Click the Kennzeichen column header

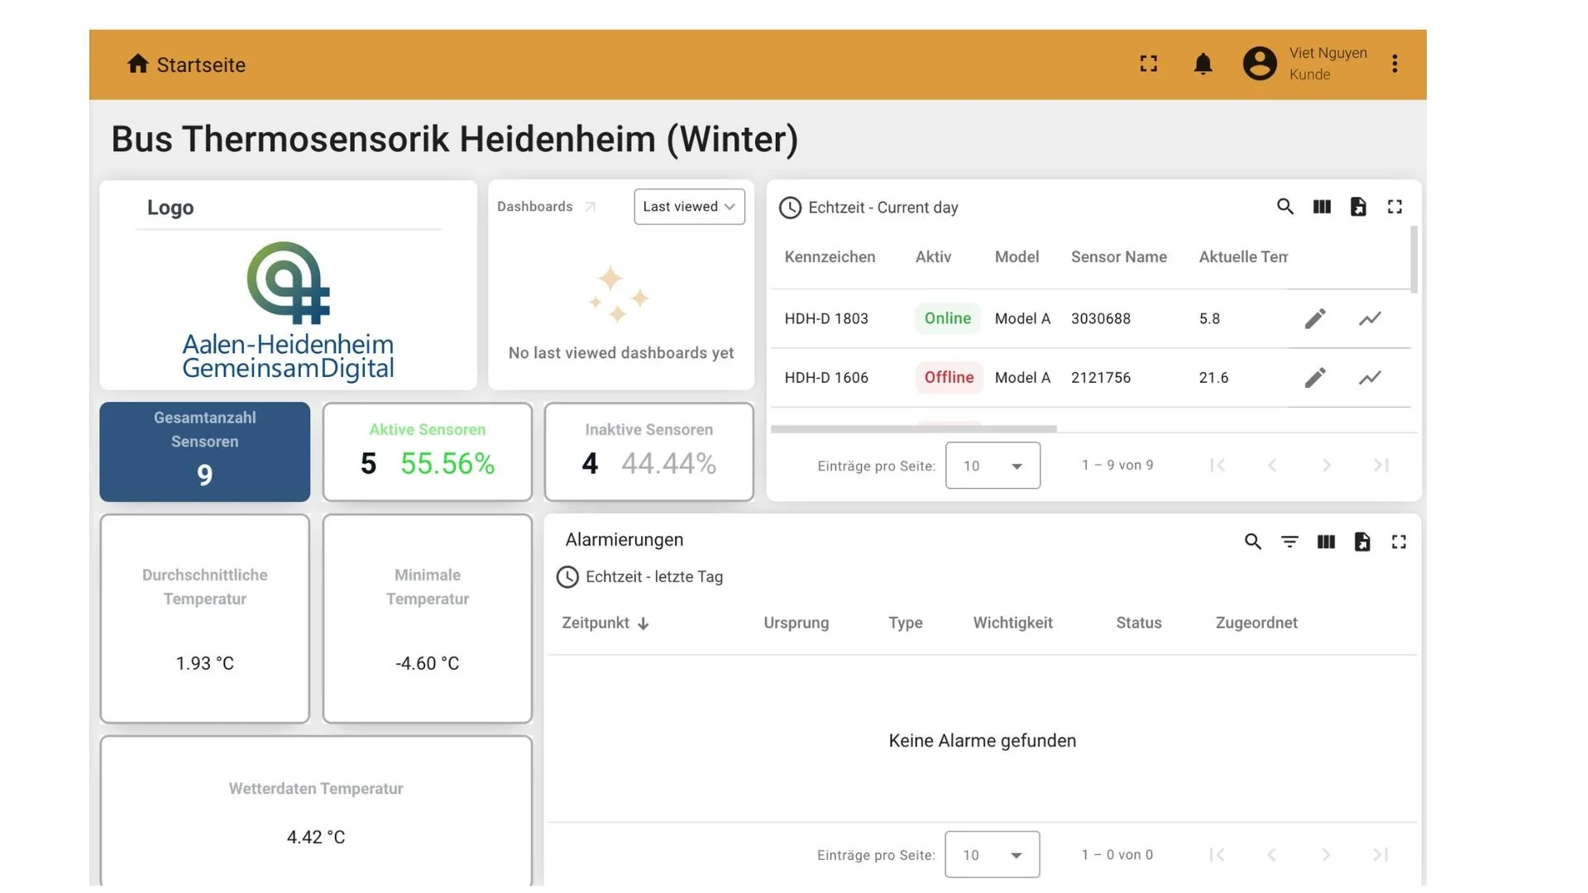tap(830, 257)
